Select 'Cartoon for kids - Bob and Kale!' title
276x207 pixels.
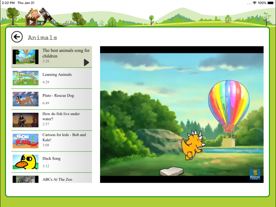click(x=64, y=137)
